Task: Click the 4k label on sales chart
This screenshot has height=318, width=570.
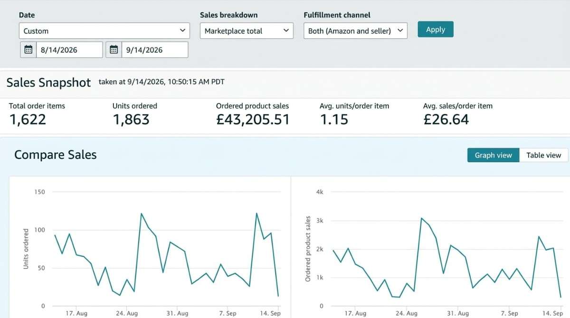Action: (x=320, y=192)
